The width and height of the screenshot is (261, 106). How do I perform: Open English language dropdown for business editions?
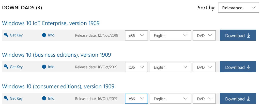[170, 67]
